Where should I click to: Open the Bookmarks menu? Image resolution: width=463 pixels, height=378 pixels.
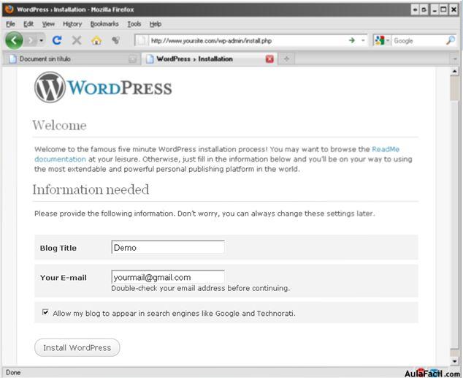(104, 24)
